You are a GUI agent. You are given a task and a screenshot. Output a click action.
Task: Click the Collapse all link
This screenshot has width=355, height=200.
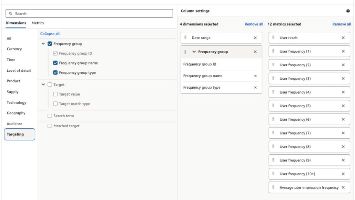click(49, 33)
